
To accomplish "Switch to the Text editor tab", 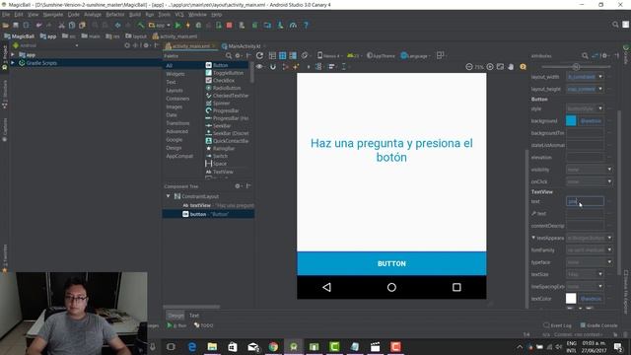I will click(x=194, y=316).
